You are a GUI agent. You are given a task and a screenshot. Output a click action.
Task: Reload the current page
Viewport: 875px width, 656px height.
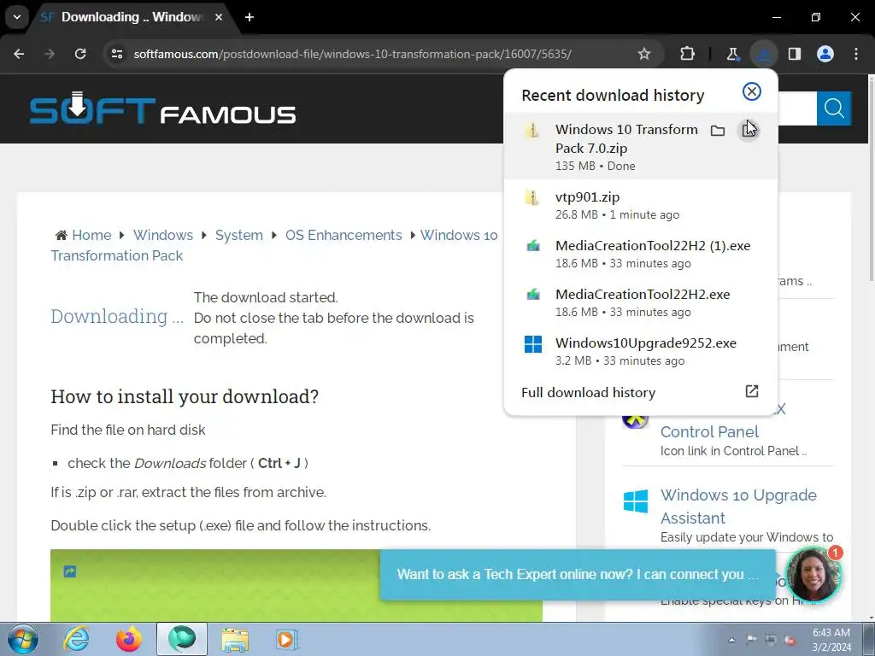click(80, 54)
